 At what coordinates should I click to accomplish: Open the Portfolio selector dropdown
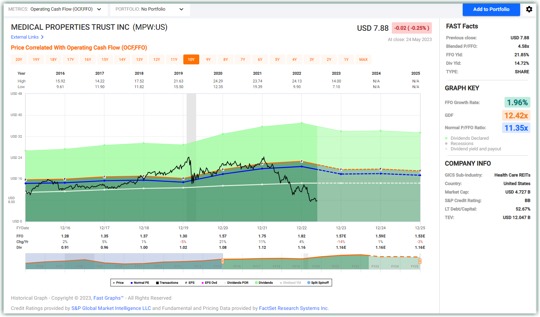150,9
